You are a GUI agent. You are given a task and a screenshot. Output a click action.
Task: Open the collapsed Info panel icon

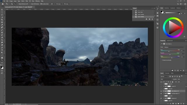pos(157,20)
